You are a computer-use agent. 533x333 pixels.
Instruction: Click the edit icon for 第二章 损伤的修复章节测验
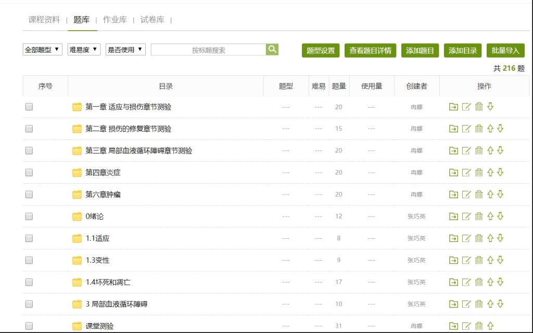pos(466,129)
